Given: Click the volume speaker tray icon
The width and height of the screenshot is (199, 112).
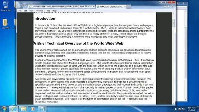Looking at the screenshot, I should [x=176, y=109].
